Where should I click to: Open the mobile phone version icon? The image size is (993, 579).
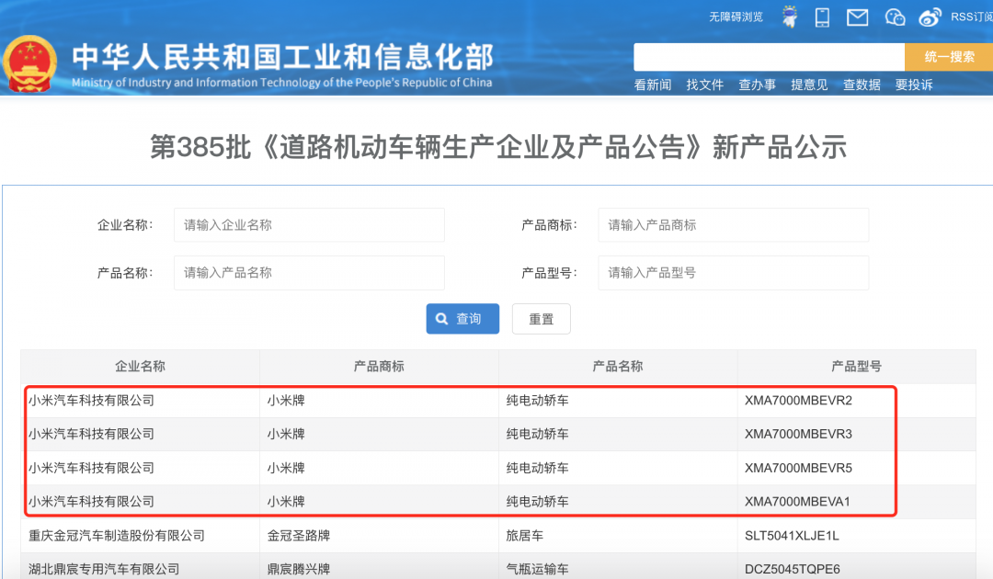click(x=823, y=17)
